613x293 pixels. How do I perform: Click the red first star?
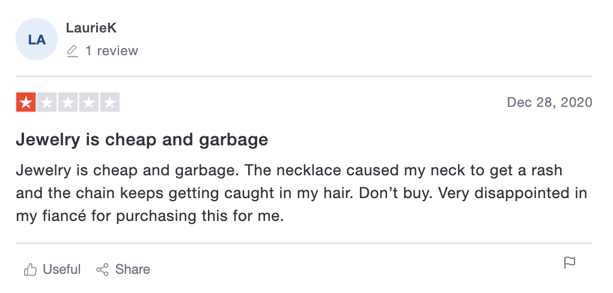click(x=26, y=102)
